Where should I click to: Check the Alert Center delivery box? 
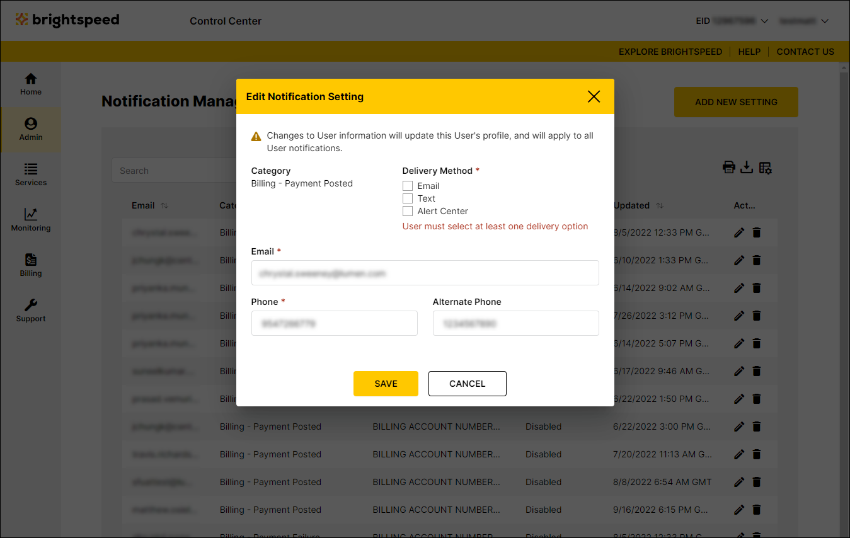(x=408, y=211)
